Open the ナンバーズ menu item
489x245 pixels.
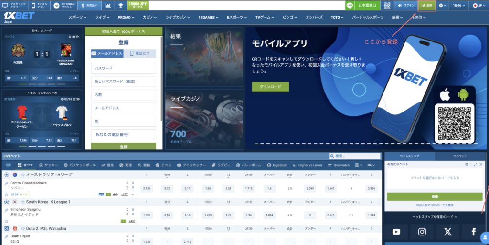314,18
